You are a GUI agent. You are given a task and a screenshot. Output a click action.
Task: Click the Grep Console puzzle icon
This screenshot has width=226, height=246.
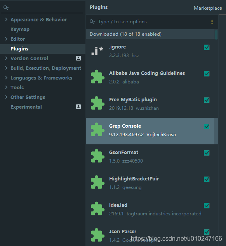point(97,130)
